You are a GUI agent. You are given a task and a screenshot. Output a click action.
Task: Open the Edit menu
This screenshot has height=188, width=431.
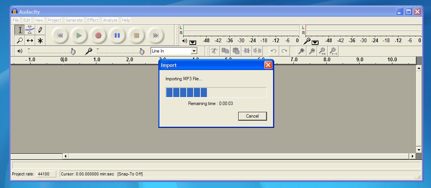tap(27, 20)
